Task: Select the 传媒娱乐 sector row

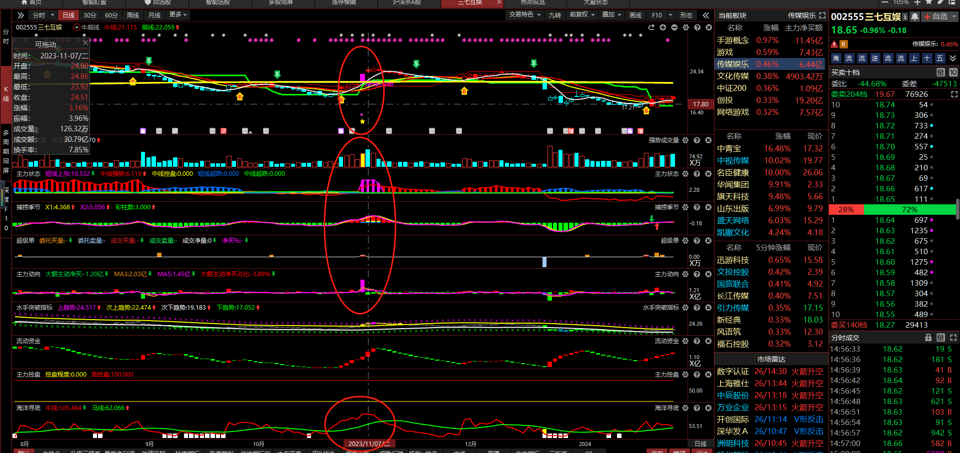Action: click(x=771, y=64)
